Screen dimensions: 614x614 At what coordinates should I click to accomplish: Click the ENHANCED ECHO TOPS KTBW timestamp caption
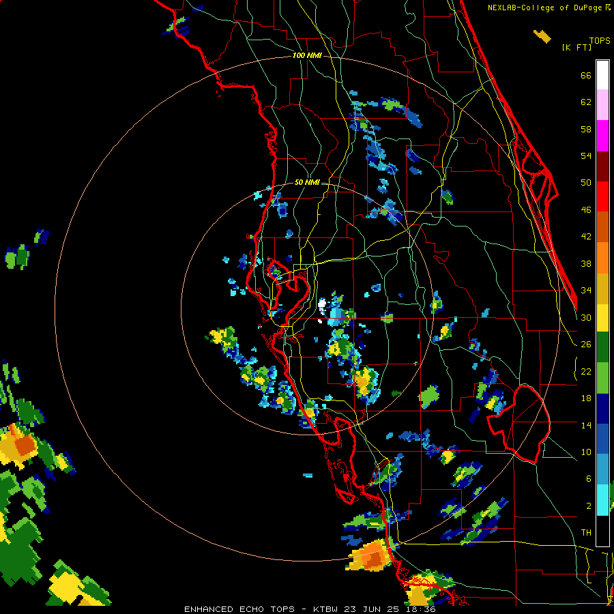[310, 609]
